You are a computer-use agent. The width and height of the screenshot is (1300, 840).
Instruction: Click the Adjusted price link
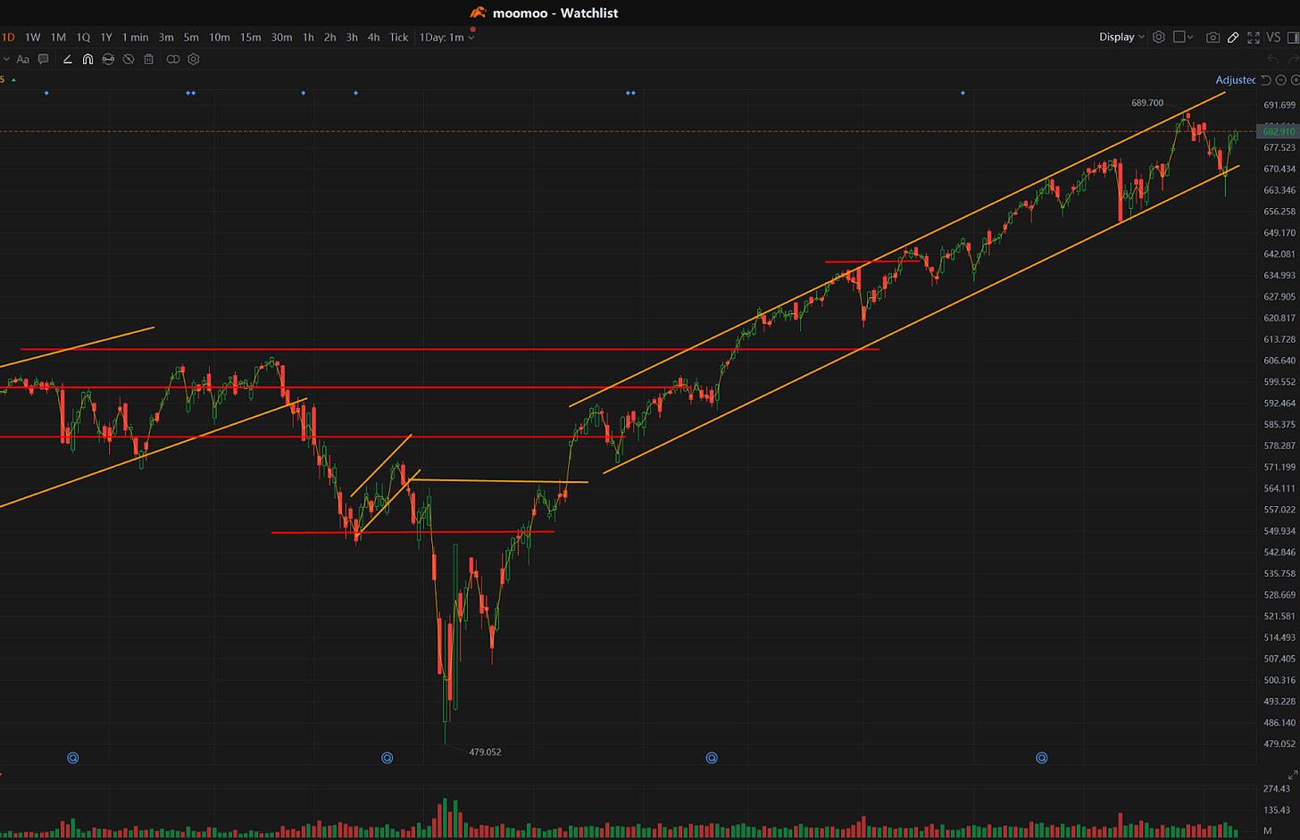(x=1236, y=80)
